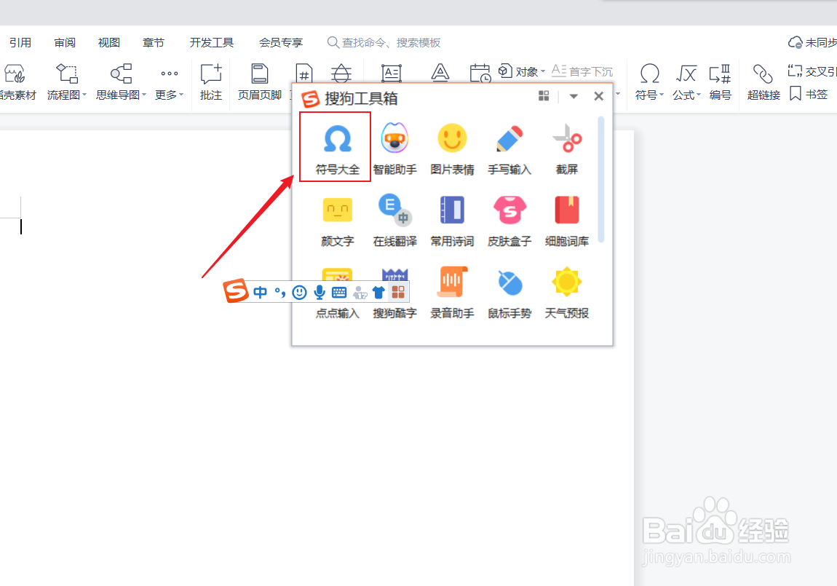Image resolution: width=837 pixels, height=586 pixels.
Task: Switch to the 视图 tab
Action: click(x=109, y=43)
